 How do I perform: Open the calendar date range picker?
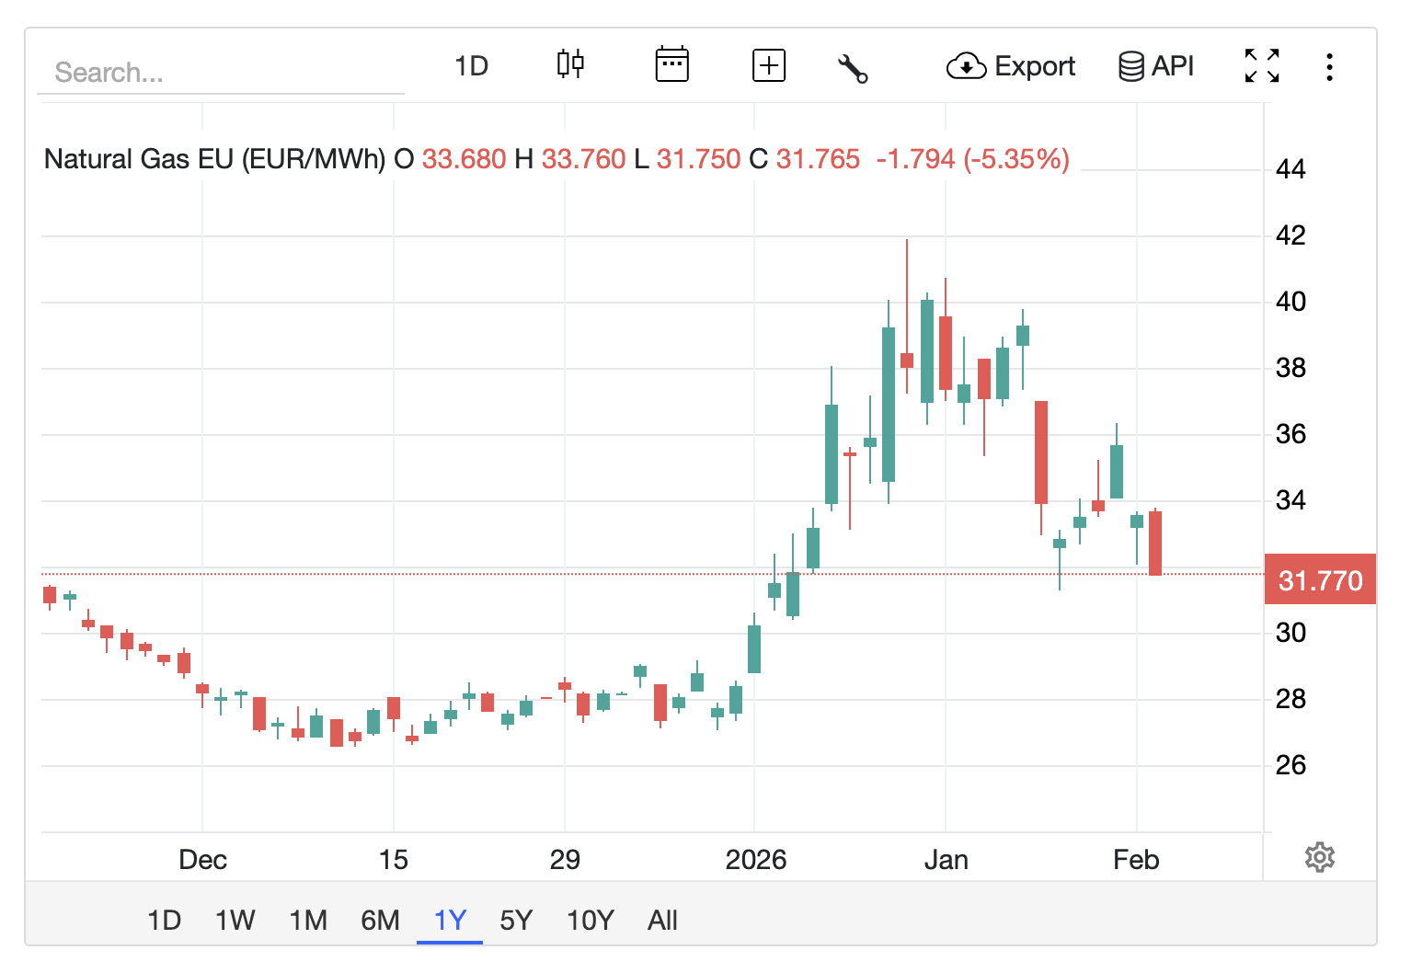pos(671,65)
